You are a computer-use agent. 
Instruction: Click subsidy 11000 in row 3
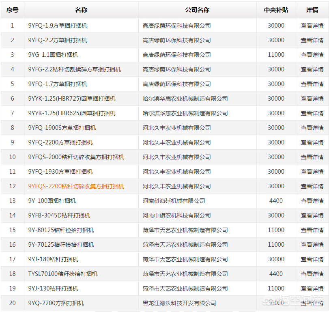click(276, 55)
